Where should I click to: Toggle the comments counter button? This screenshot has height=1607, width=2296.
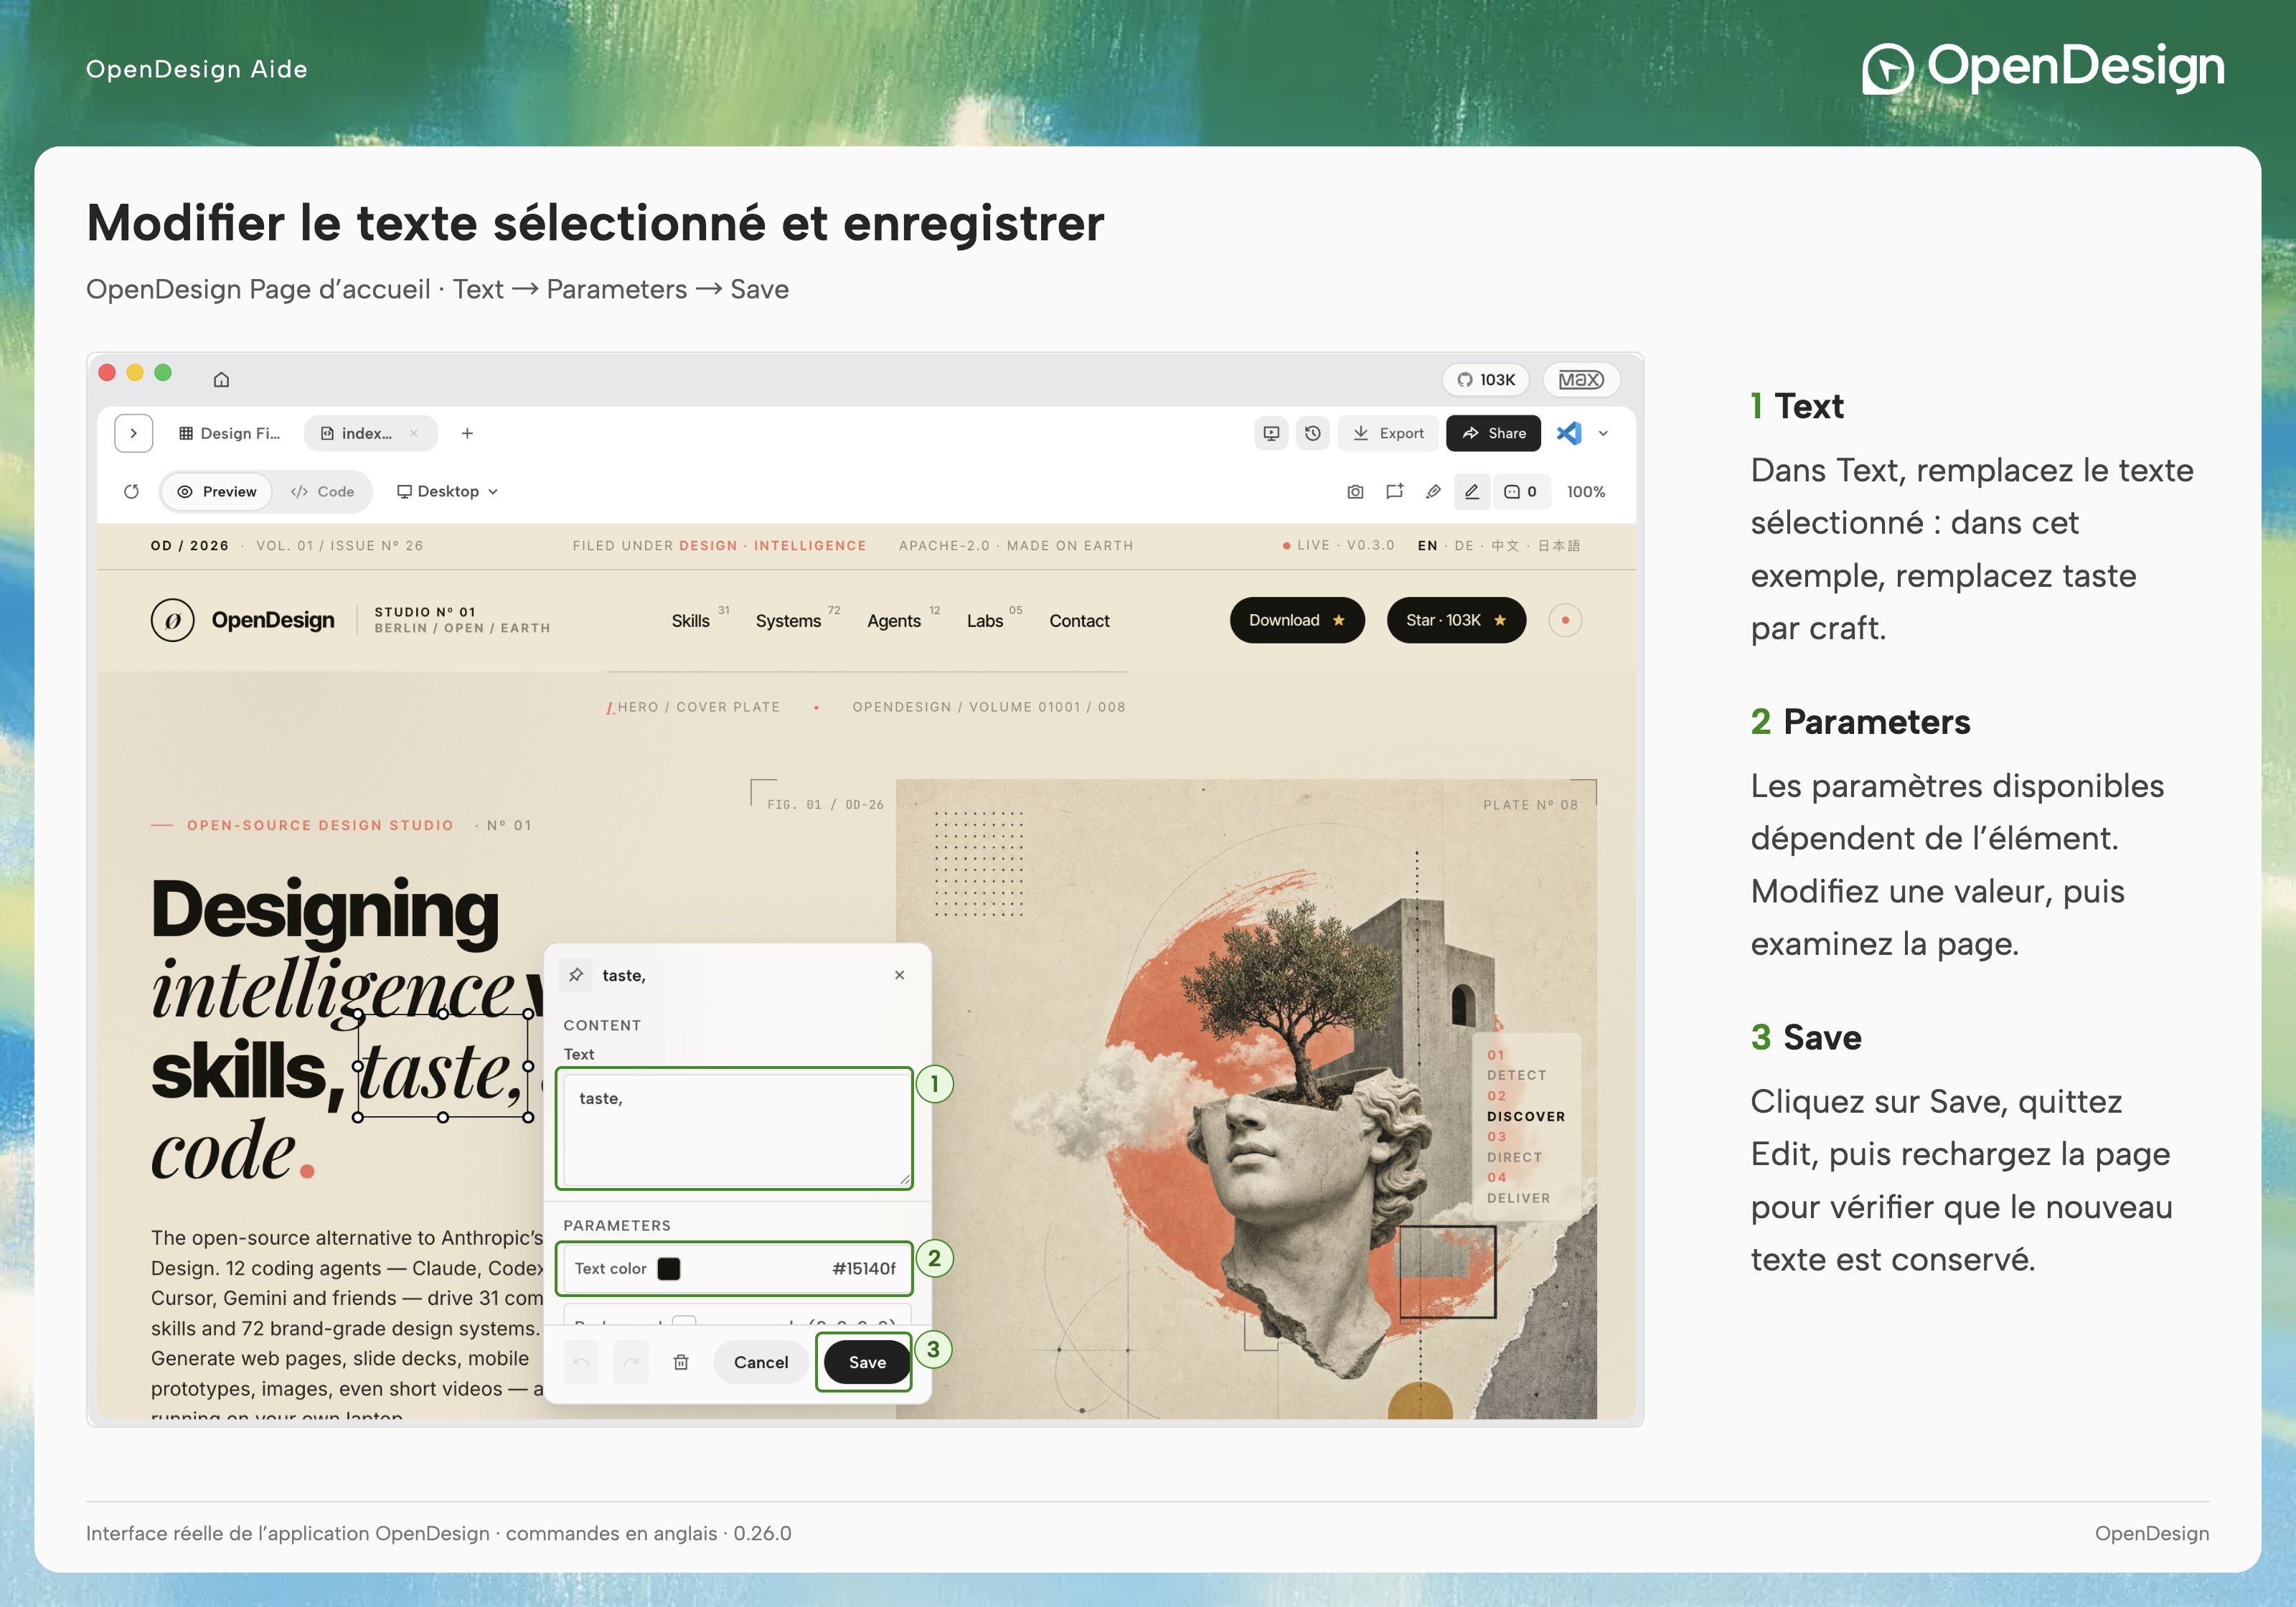[x=1520, y=491]
